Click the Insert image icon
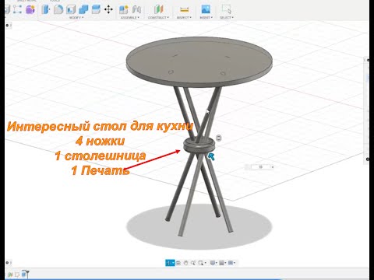Screen dimensions: 374x280 coord(206,9)
